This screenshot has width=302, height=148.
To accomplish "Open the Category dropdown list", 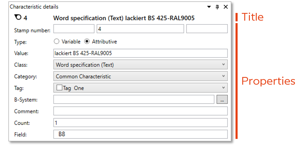I will [x=224, y=76].
